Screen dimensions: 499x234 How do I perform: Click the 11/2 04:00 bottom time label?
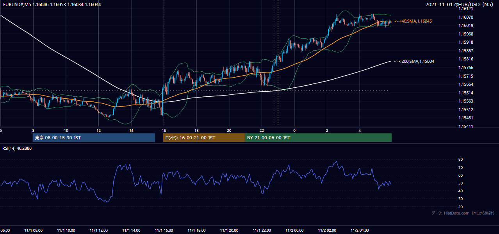pos(360,230)
